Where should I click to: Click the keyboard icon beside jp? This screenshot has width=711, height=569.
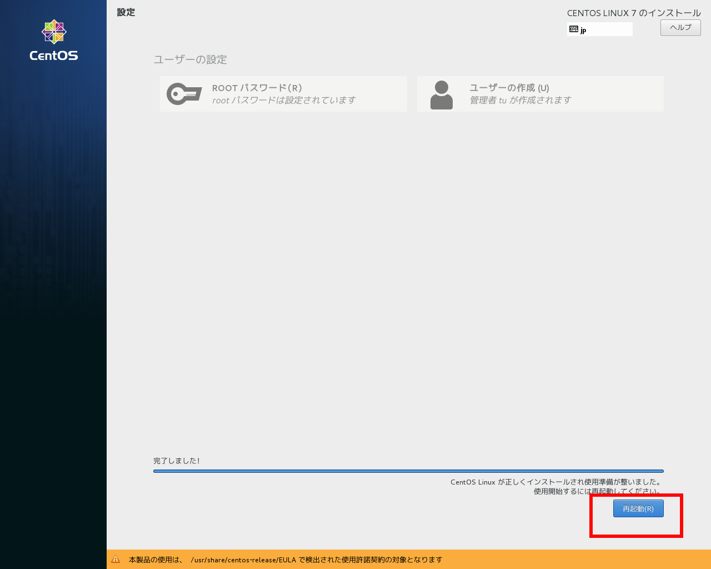coord(574,29)
